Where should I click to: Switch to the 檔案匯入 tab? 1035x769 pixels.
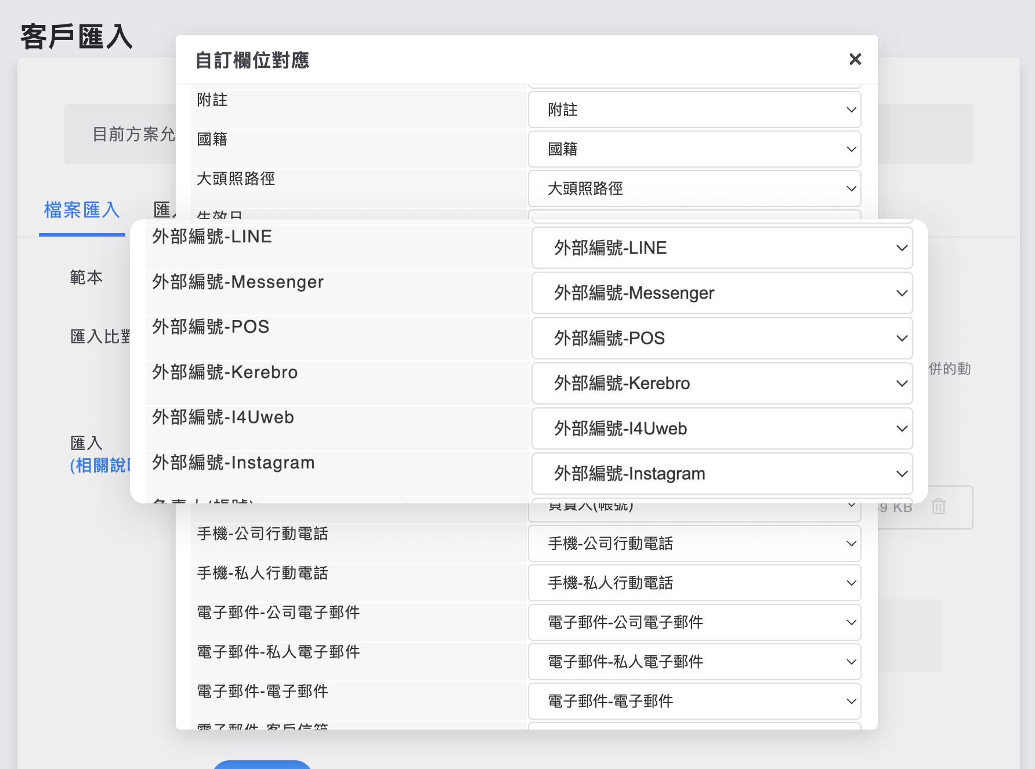(x=82, y=211)
